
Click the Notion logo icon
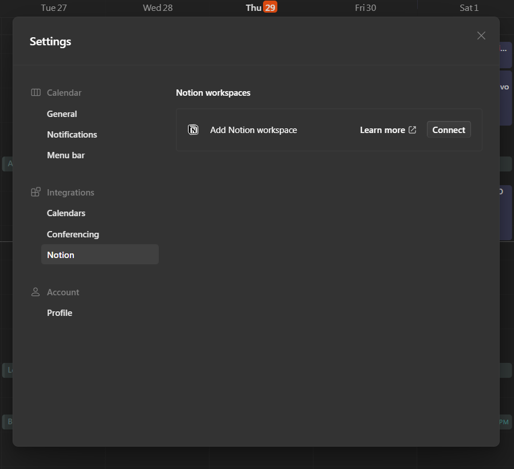click(x=193, y=130)
